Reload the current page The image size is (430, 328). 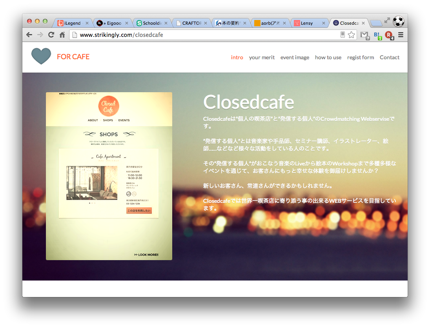pyautogui.click(x=51, y=35)
